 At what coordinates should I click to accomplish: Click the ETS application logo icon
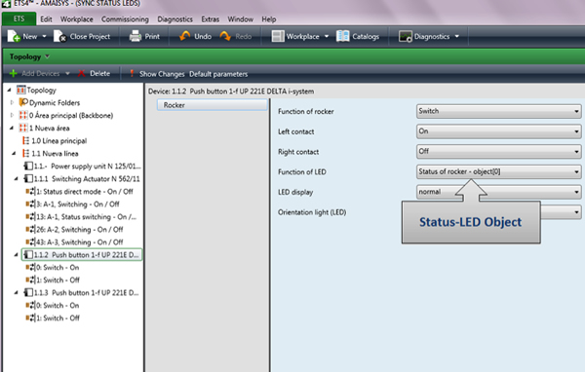click(x=6, y=3)
